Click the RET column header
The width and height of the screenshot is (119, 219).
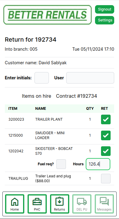(x=104, y=109)
